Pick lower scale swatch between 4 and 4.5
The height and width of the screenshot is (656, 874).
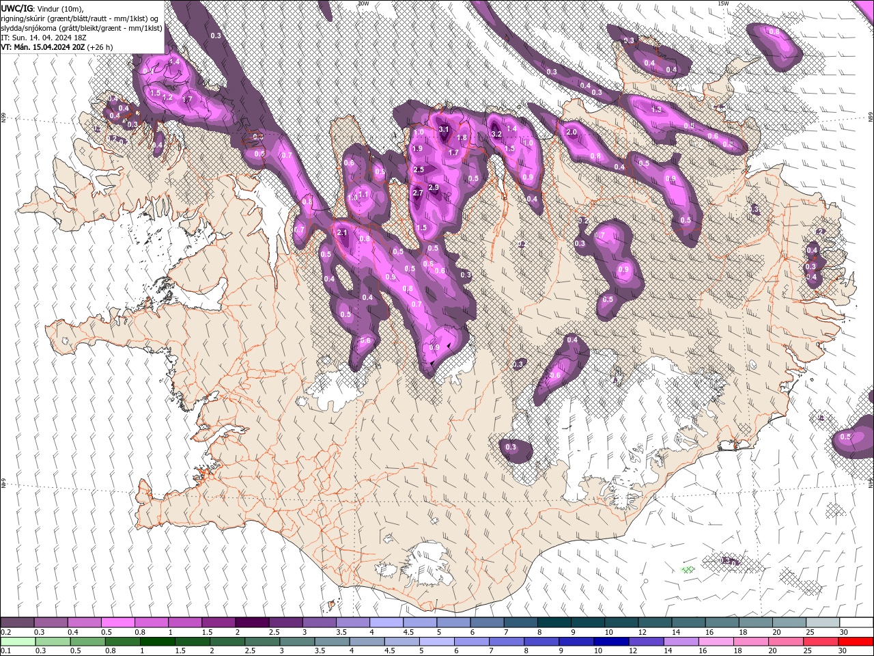367,642
